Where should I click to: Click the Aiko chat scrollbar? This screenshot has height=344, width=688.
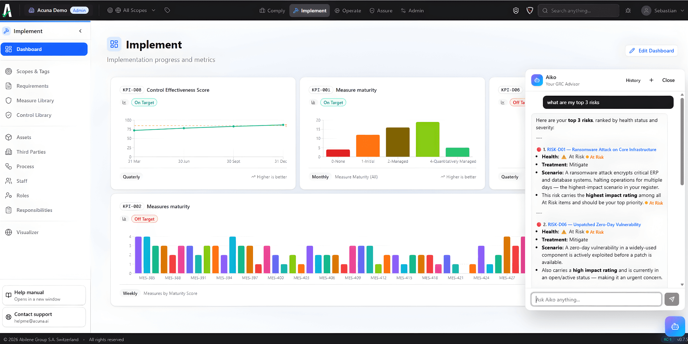[682, 141]
